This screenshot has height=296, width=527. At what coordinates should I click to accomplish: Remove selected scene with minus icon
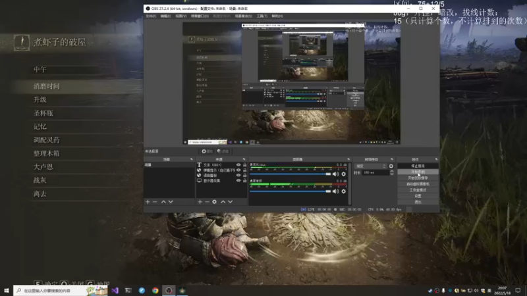[155, 202]
